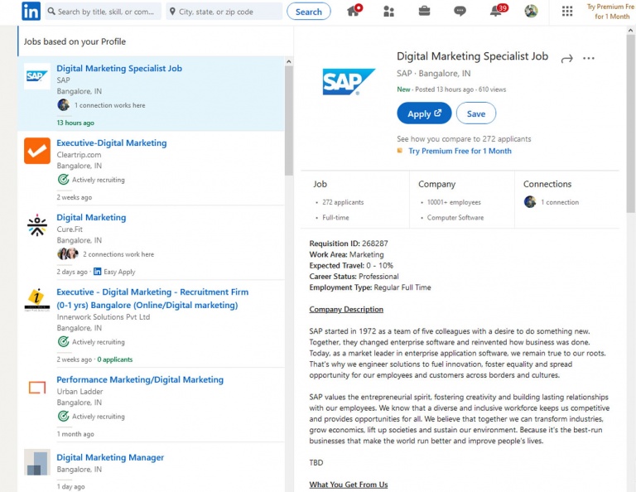
Task: Click the page scrollbar thumb
Action: click(x=630, y=123)
